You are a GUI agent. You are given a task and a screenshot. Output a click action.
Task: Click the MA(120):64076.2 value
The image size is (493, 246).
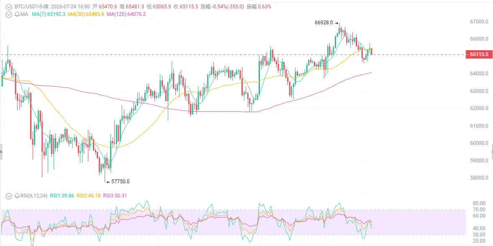[x=126, y=14]
